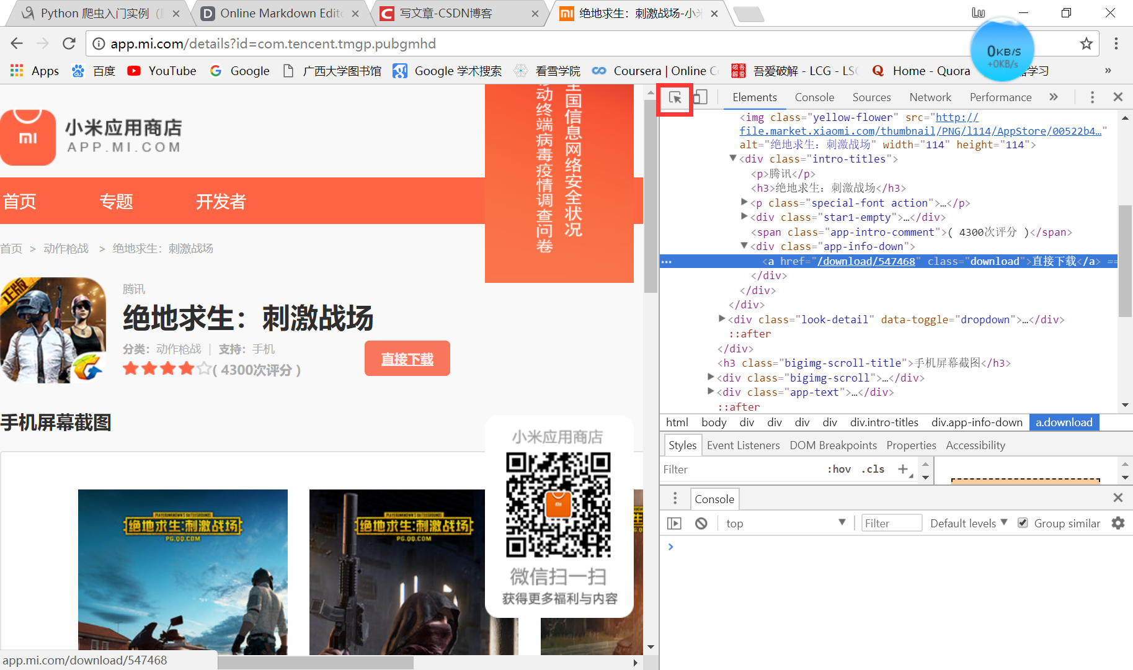Open the Chrome main menu
This screenshot has width=1133, height=670.
pos(1116,43)
